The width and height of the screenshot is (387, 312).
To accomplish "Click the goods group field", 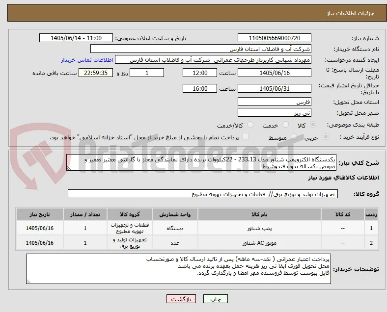I will coord(203,194).
